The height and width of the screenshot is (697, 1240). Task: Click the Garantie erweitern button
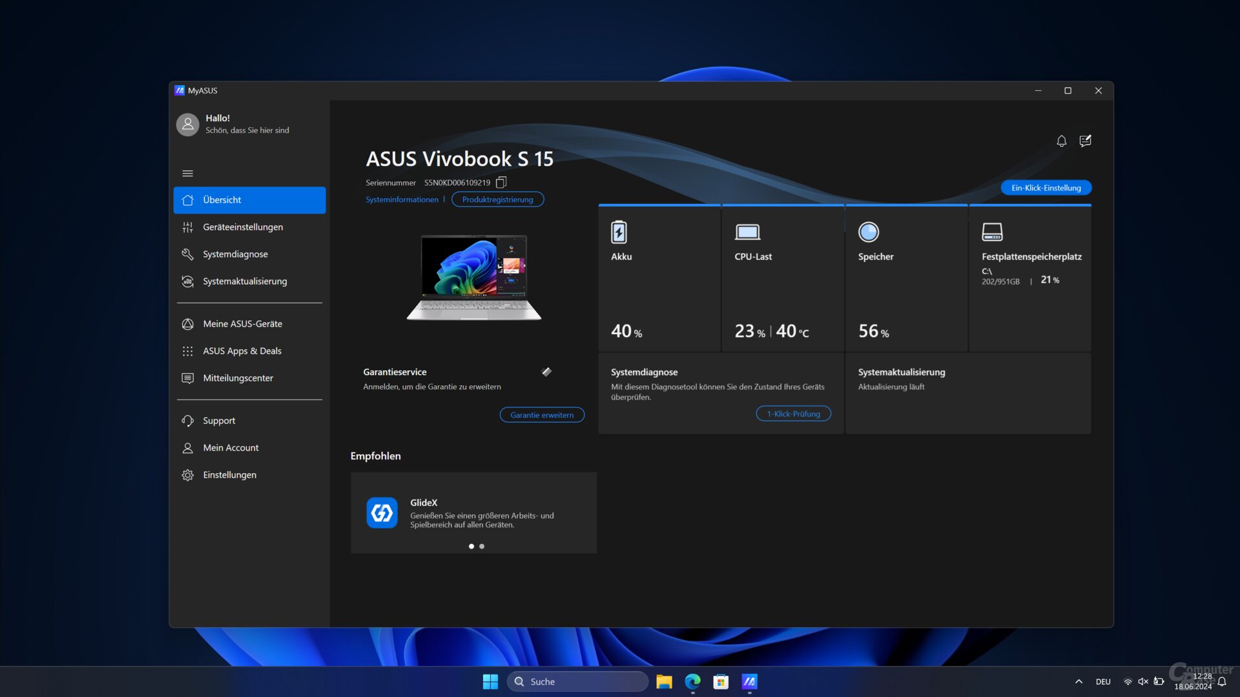pos(542,415)
